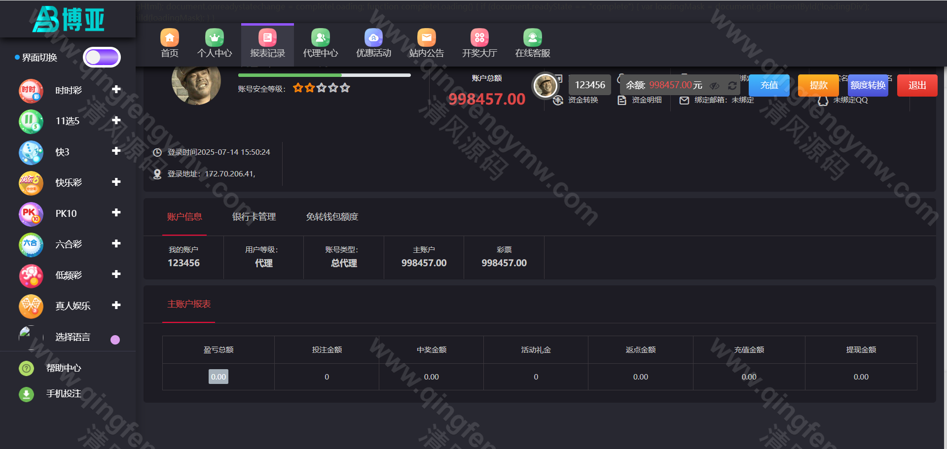Refresh balance with reload icon

[732, 86]
